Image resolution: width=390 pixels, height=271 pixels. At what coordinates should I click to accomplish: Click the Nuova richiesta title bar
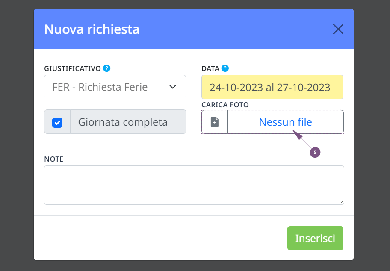194,29
